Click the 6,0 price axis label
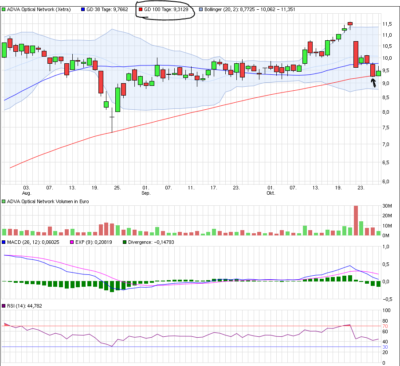The width and height of the screenshot is (400, 366). (x=385, y=181)
